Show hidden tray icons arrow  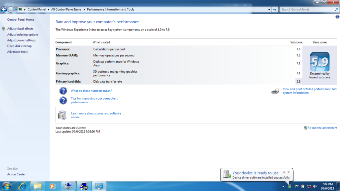[x=283, y=186]
